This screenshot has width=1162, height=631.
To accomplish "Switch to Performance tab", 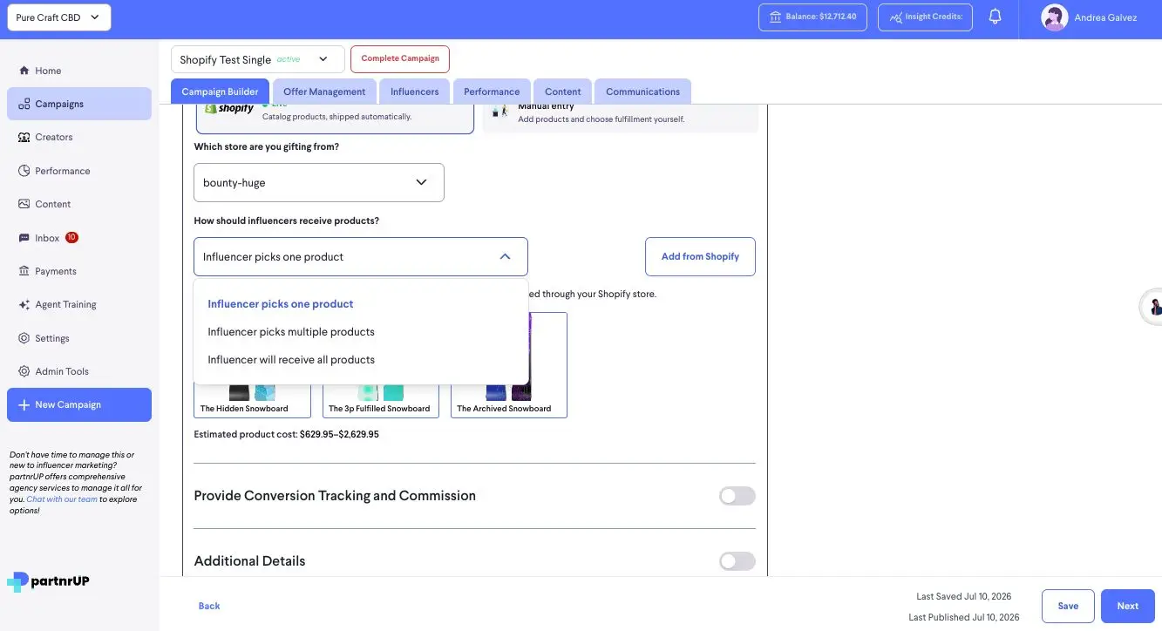I will (492, 92).
